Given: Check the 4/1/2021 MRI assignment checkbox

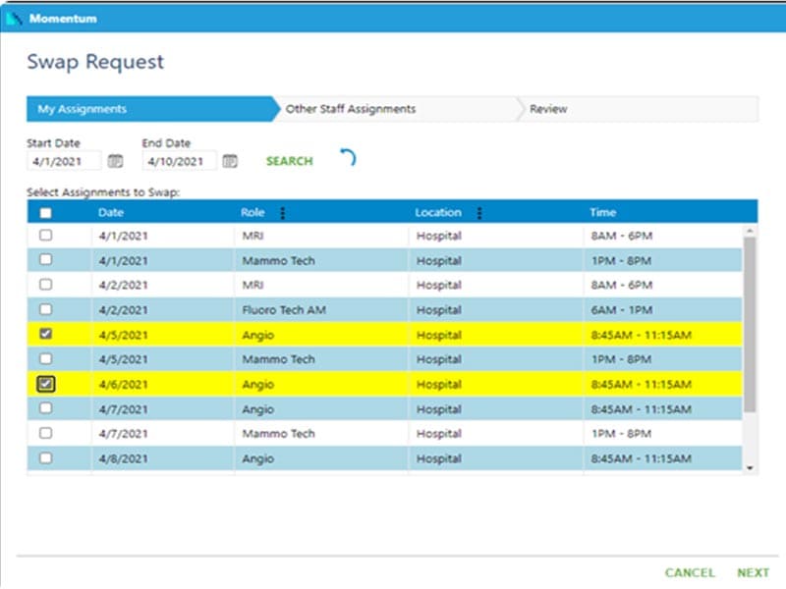Looking at the screenshot, I should (45, 235).
